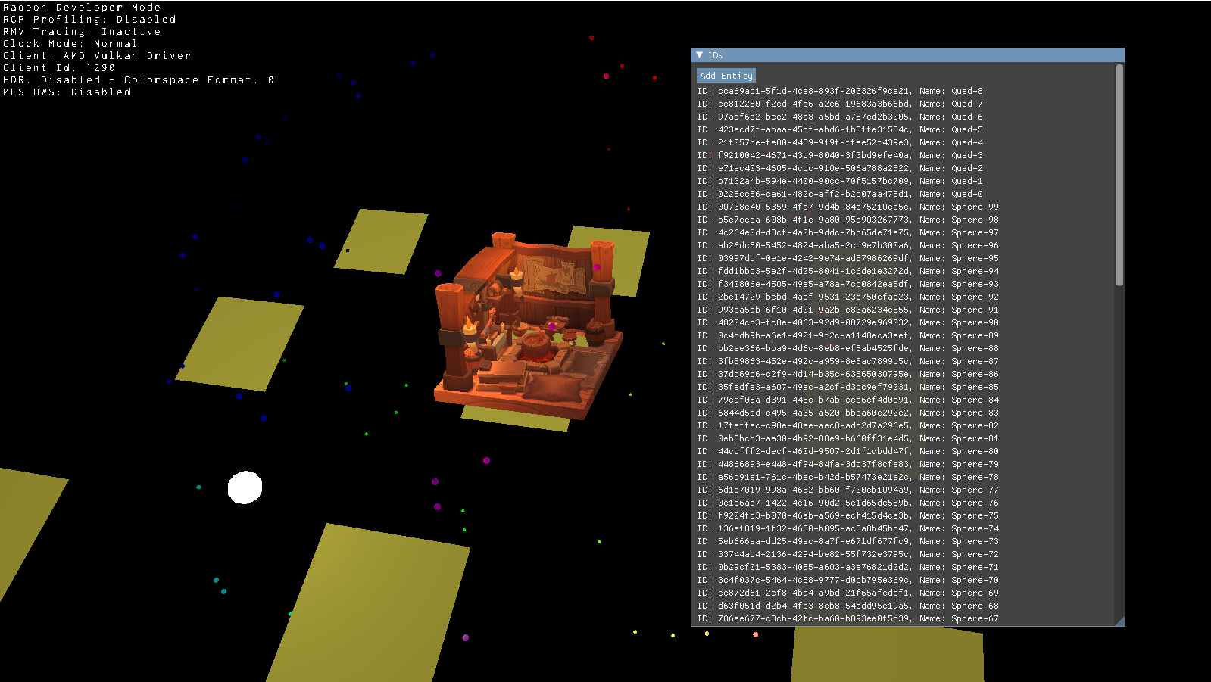Click the RGP Profiling: Disabled overlay text
Viewport: 1211px width, 682px height.
pos(89,20)
